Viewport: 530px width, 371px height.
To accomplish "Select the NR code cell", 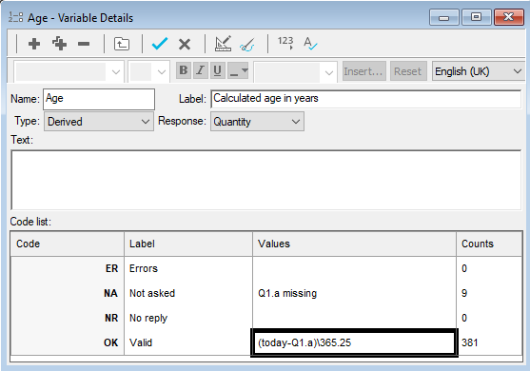I will 68,318.
